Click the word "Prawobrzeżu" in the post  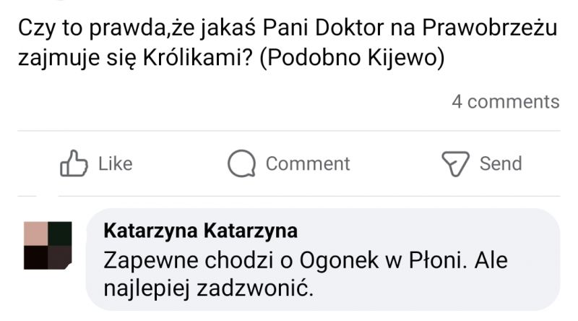tap(490, 28)
